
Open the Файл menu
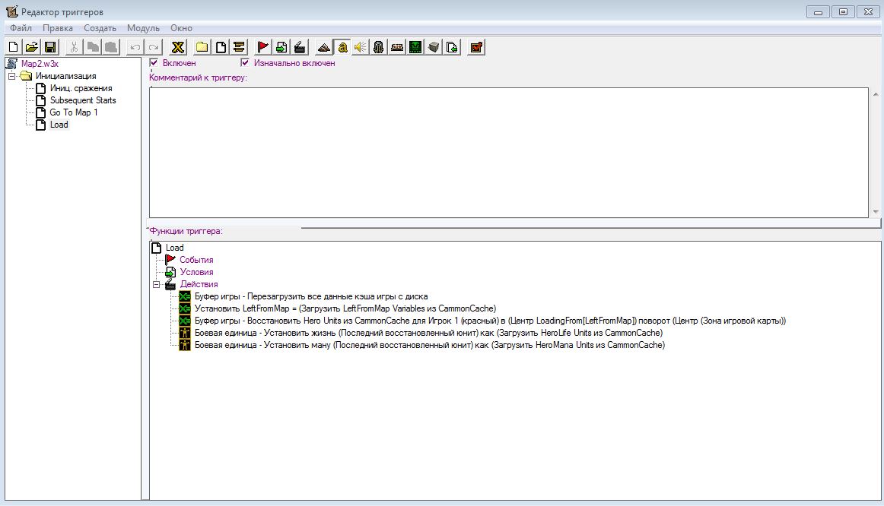21,28
